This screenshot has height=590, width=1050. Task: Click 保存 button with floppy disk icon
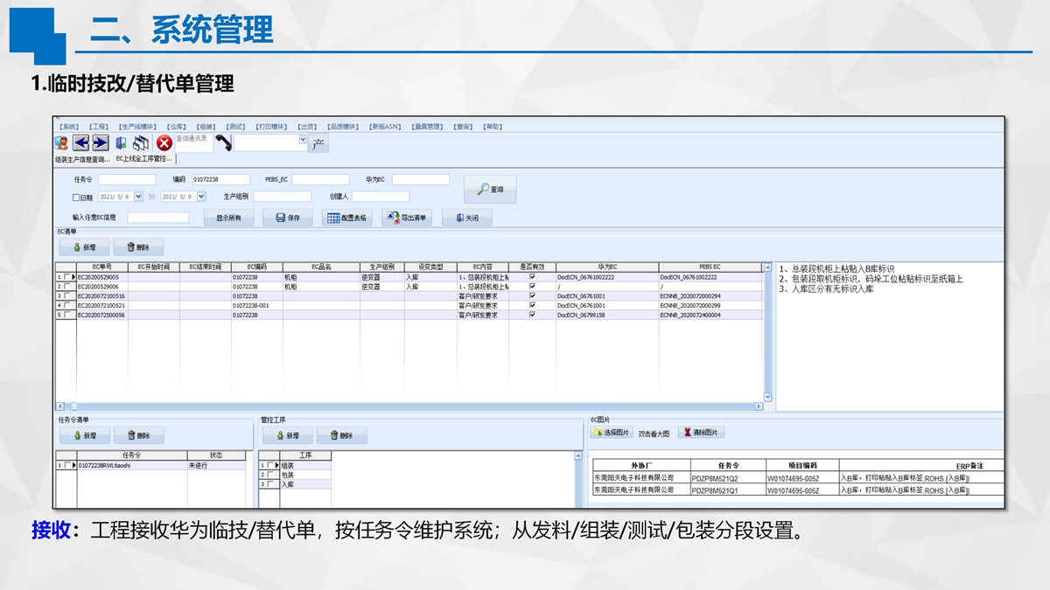[287, 218]
